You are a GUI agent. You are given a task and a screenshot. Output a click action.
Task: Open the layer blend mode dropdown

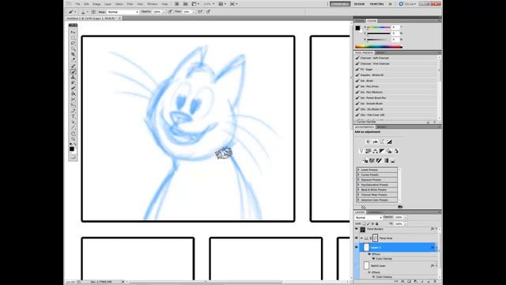click(x=368, y=218)
